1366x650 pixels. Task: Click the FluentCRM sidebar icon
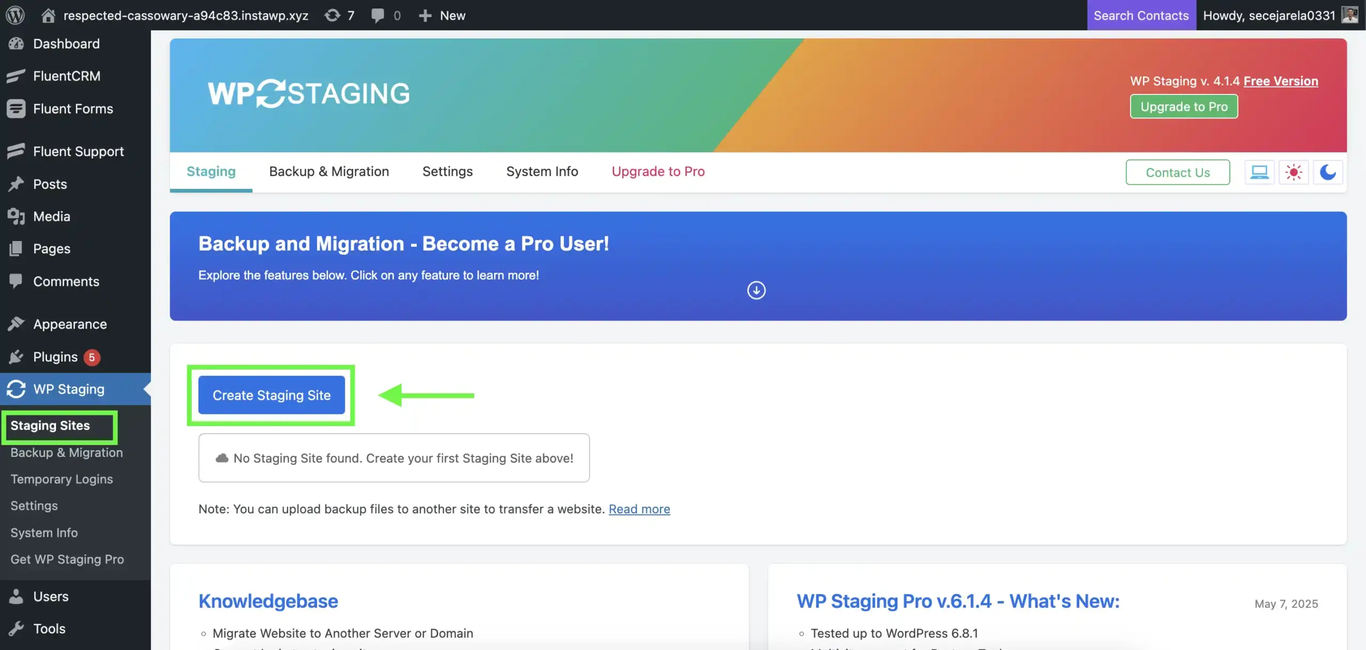16,76
